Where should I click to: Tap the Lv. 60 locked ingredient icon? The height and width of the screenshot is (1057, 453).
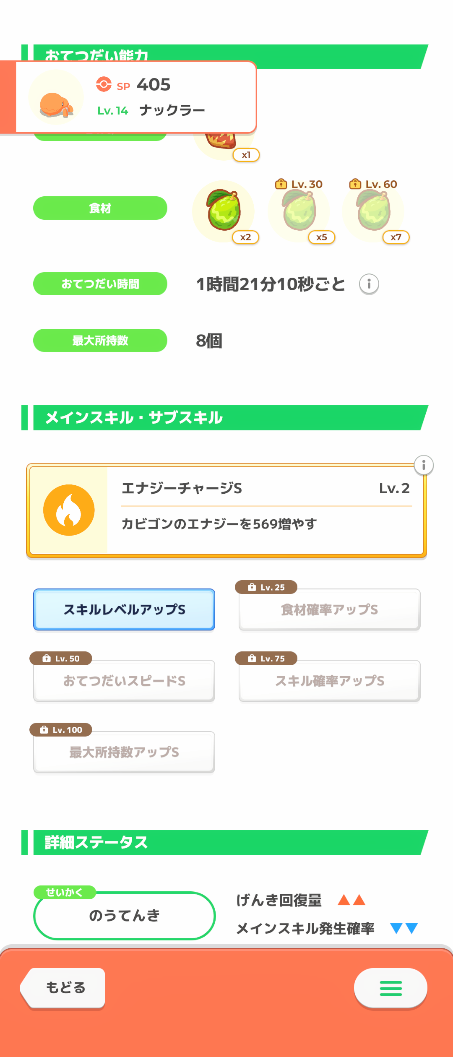373,211
